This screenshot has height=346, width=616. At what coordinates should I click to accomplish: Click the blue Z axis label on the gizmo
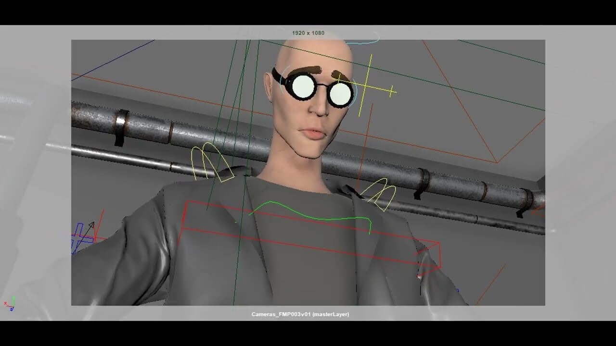(12, 309)
